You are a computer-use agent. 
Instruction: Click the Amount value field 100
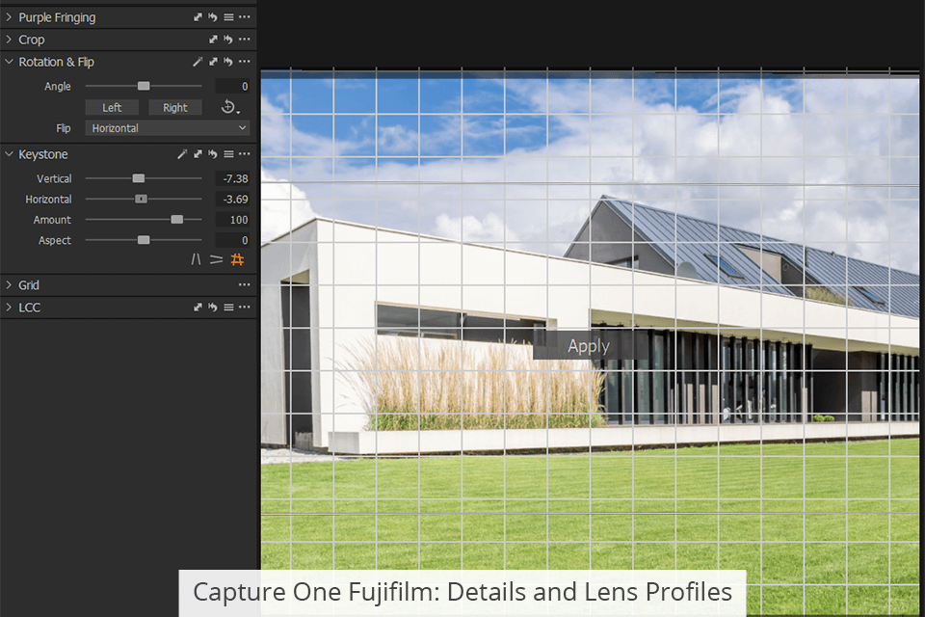tap(232, 220)
